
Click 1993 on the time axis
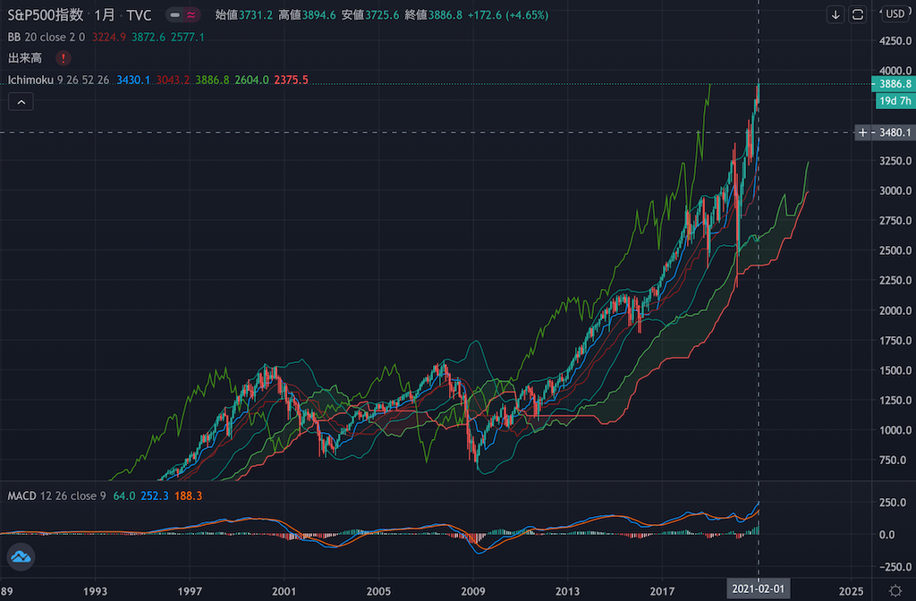(95, 591)
